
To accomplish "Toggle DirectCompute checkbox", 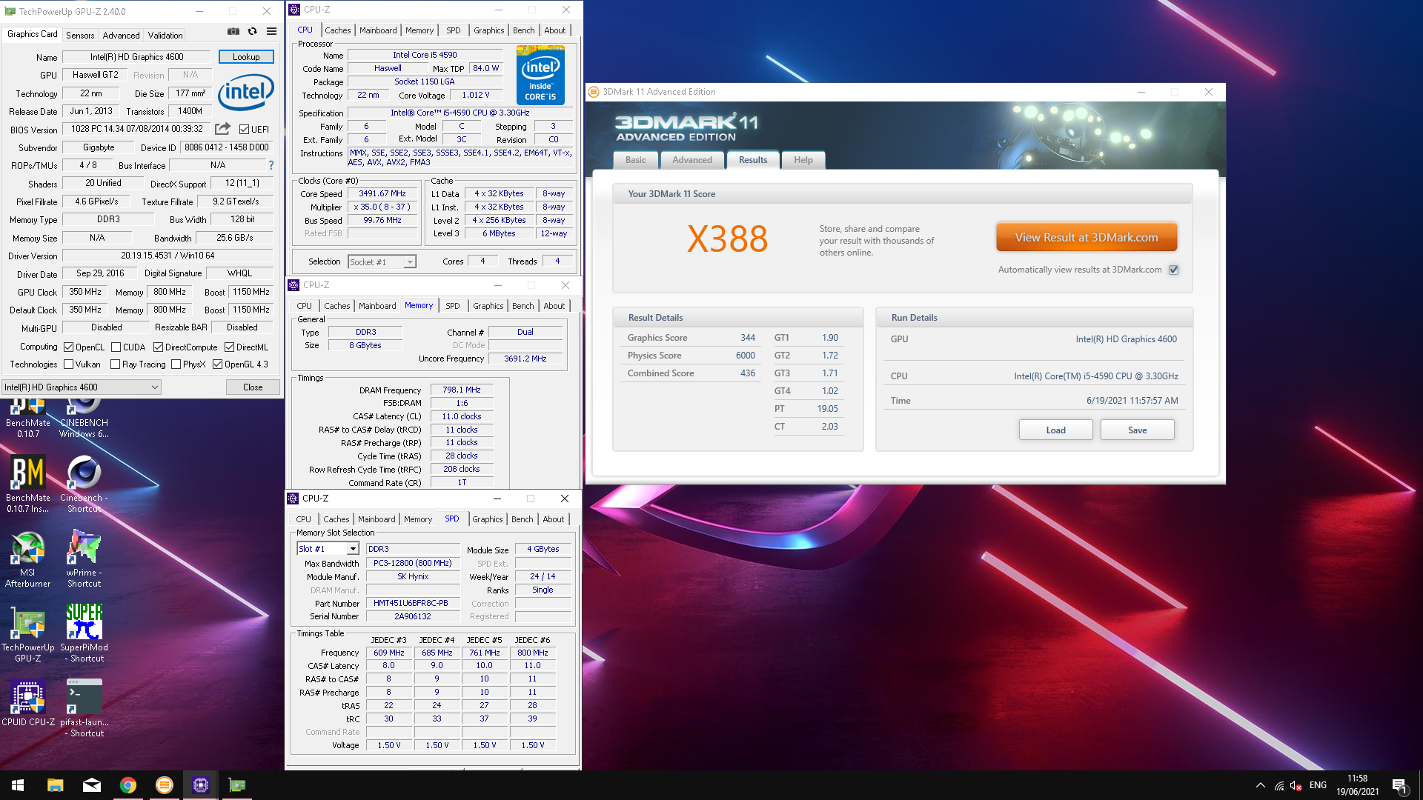I will (158, 347).
